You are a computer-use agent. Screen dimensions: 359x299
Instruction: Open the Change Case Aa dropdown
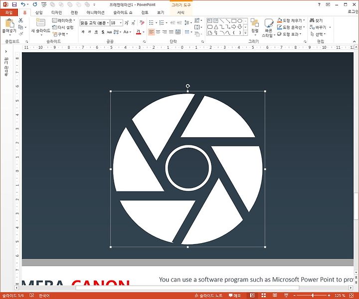click(127, 32)
